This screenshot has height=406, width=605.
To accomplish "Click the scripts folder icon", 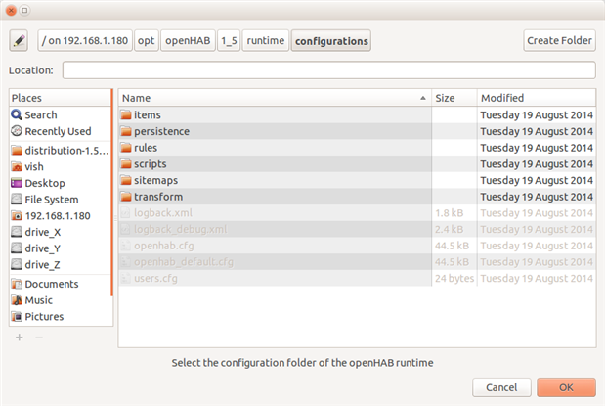I will point(126,163).
